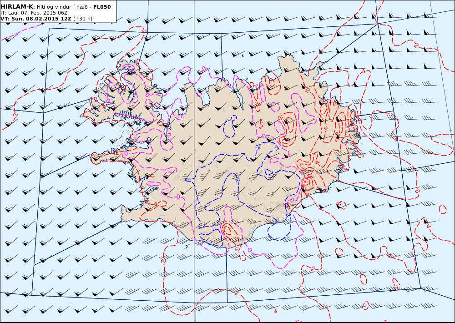The height and width of the screenshot is (323, 455).
Task: Click the '(+30 h)' forecast offset text
Action: [x=83, y=19]
